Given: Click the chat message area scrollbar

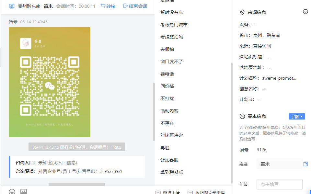Looking at the screenshot, I should point(154,112).
